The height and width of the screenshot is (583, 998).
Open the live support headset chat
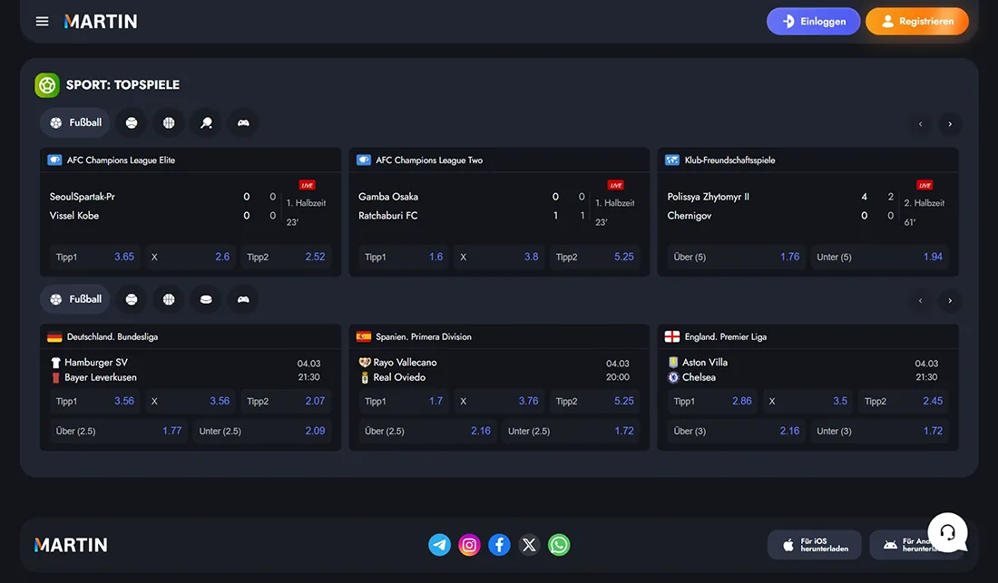click(947, 532)
